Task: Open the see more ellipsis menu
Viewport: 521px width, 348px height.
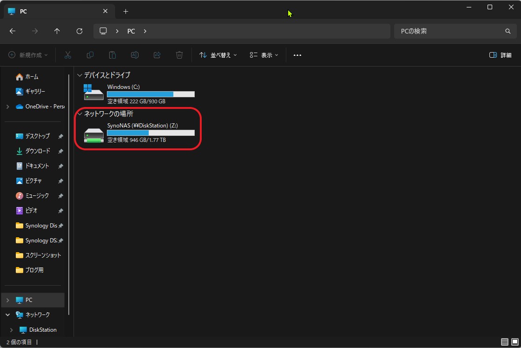Action: 297,55
